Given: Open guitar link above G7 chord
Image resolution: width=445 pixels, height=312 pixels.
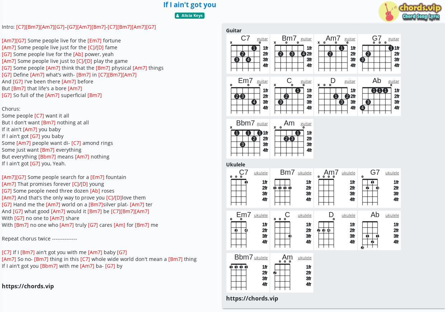Looking at the screenshot, I should [x=394, y=39].
